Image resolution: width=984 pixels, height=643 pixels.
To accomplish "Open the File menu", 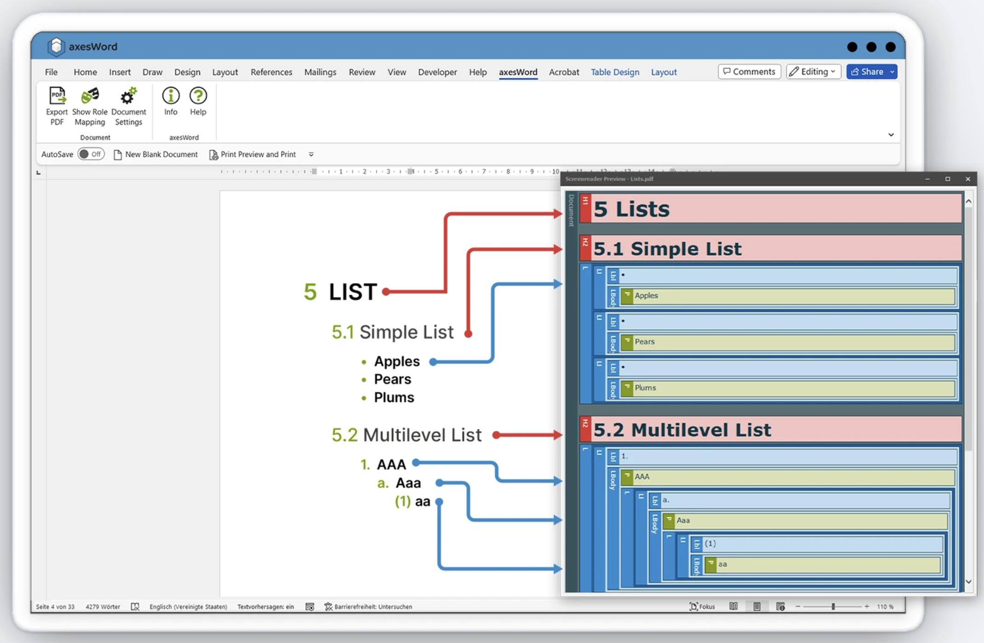I will [51, 72].
